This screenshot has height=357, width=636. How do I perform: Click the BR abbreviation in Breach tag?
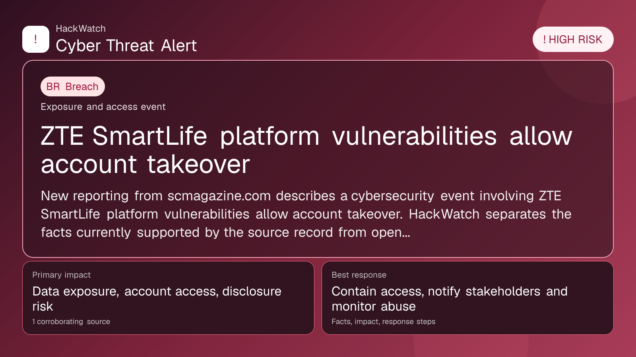(53, 86)
